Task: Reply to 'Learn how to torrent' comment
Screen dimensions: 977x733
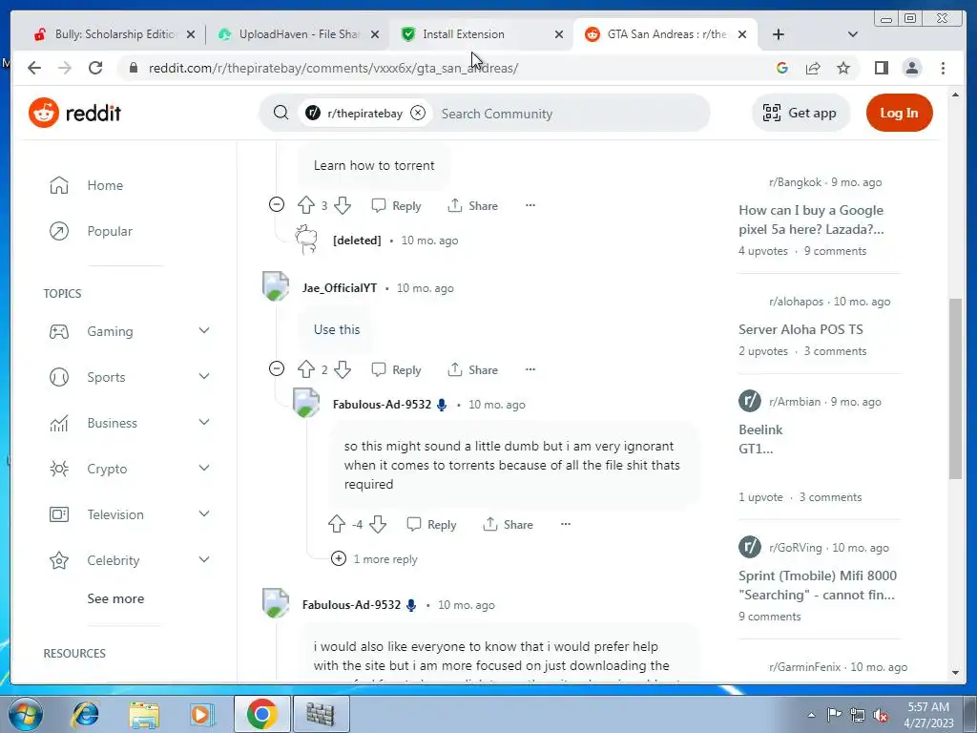Action: 396,206
